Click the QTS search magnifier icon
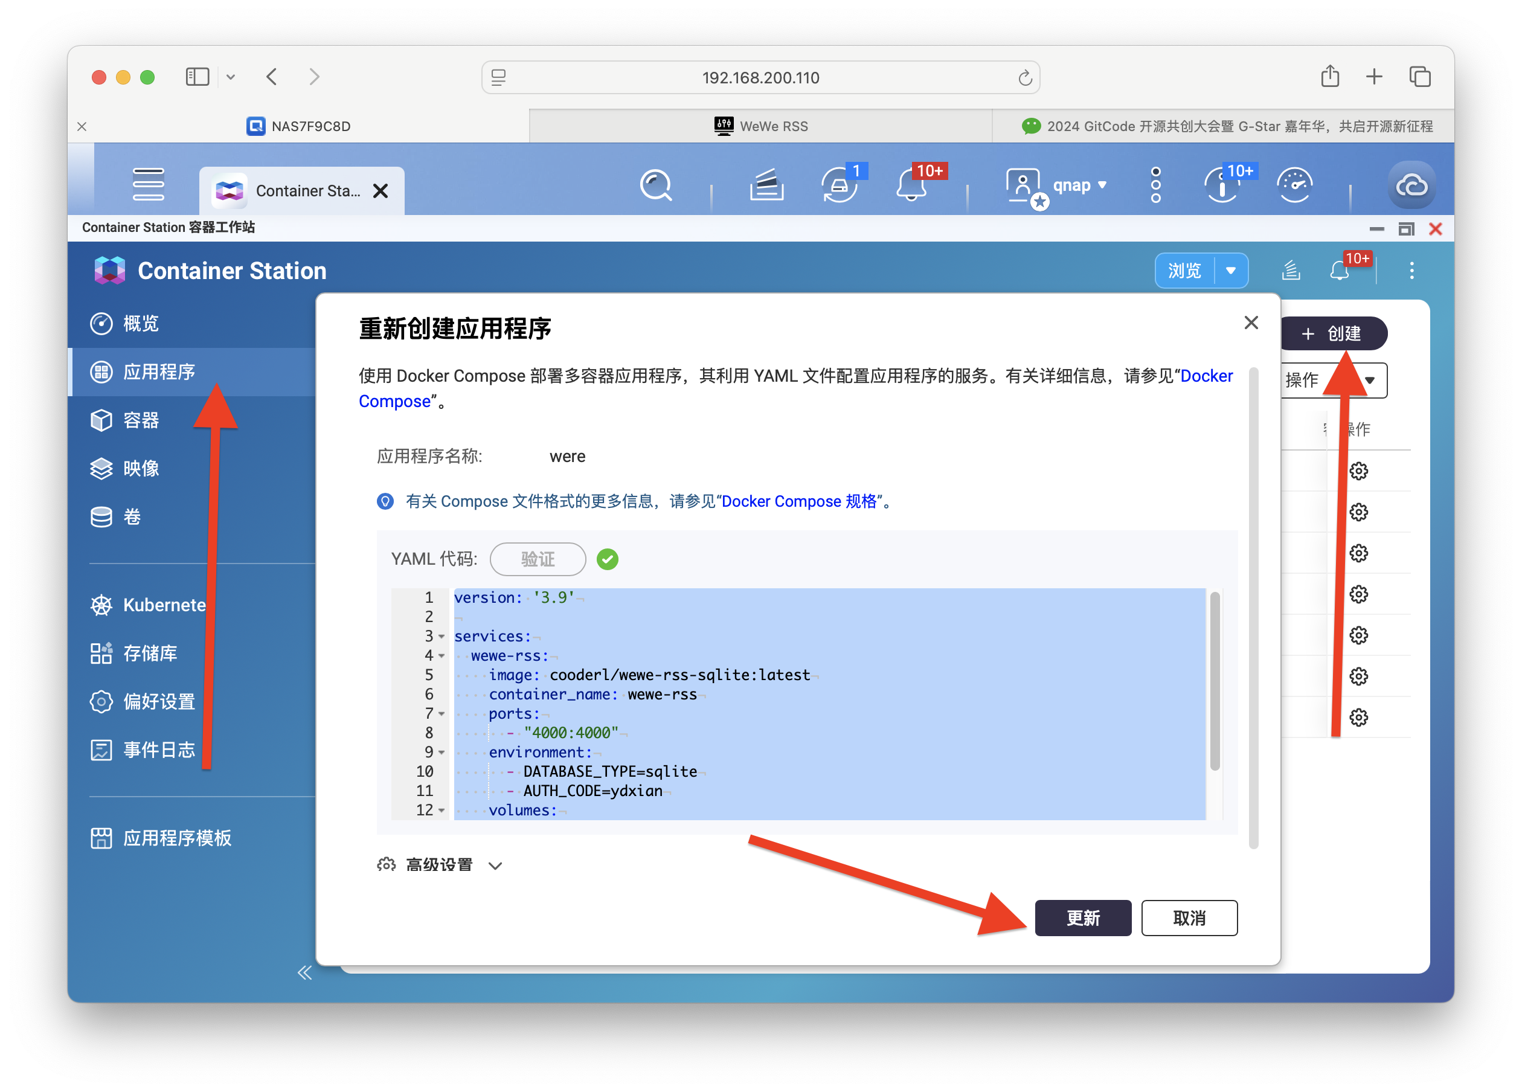 pyautogui.click(x=656, y=185)
